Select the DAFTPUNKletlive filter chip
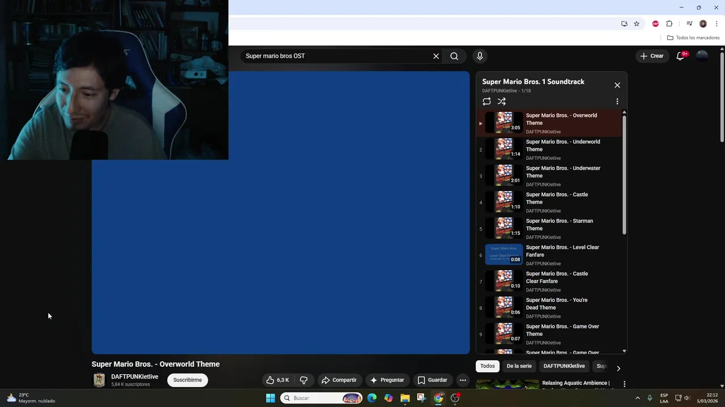The image size is (725, 407). point(564,366)
